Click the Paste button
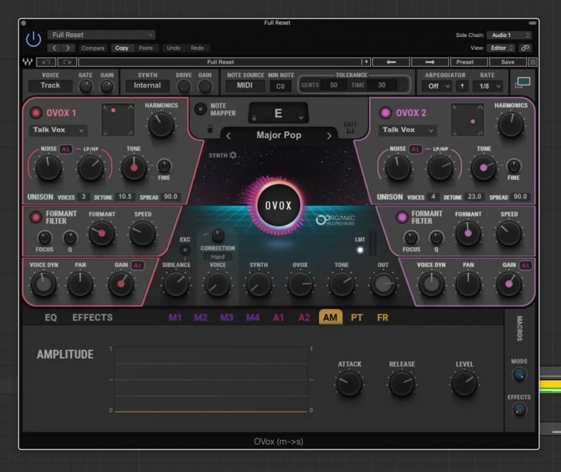The width and height of the screenshot is (561, 472). click(x=146, y=48)
